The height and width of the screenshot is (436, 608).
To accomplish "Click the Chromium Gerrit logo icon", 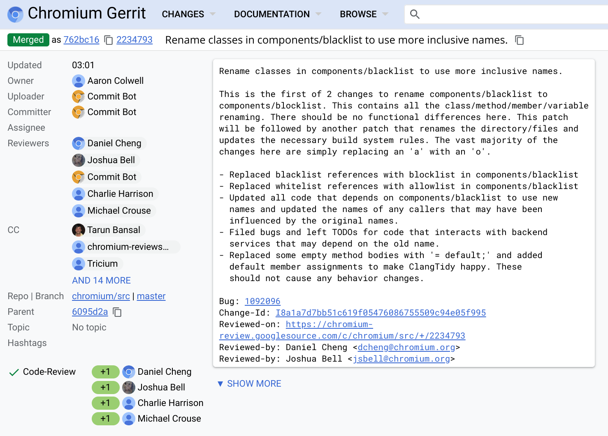I will 16,14.
